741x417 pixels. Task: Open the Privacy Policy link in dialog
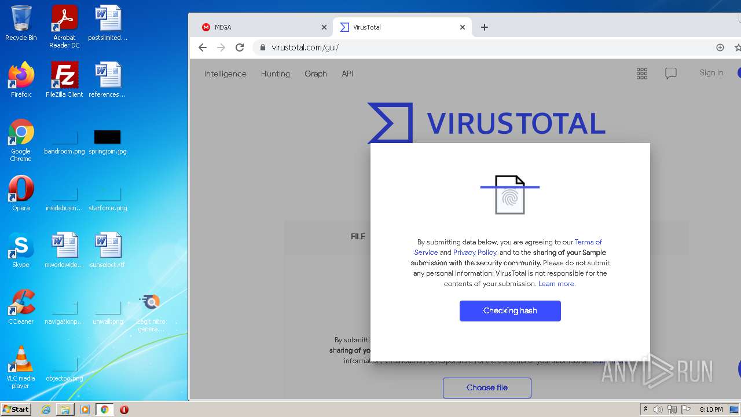475,253
